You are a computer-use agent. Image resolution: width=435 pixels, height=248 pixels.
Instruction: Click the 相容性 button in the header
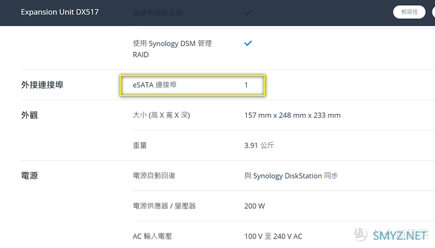click(409, 12)
